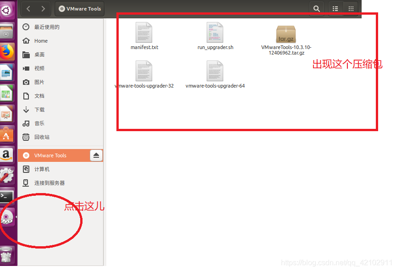Launch LibreOffice Impress from launcher
This screenshot has width=396, height=271.
7,114
